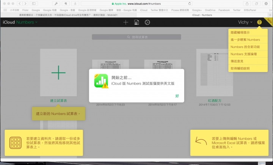Show all tabs with the tab overview icon
The height and width of the screenshot is (165, 273).
tap(256, 3)
